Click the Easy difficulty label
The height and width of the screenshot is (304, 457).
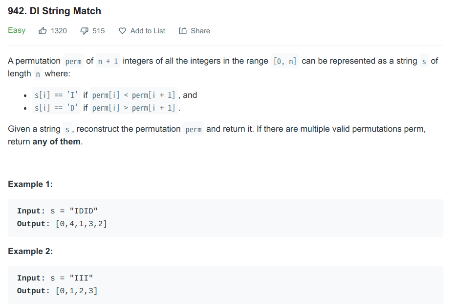point(17,30)
